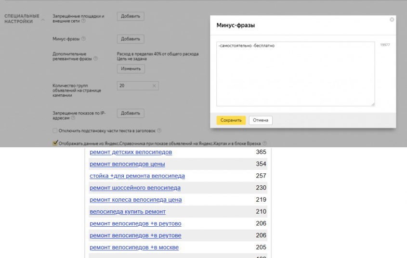
Task: Cancel the dialog using Отмена
Action: click(x=261, y=120)
